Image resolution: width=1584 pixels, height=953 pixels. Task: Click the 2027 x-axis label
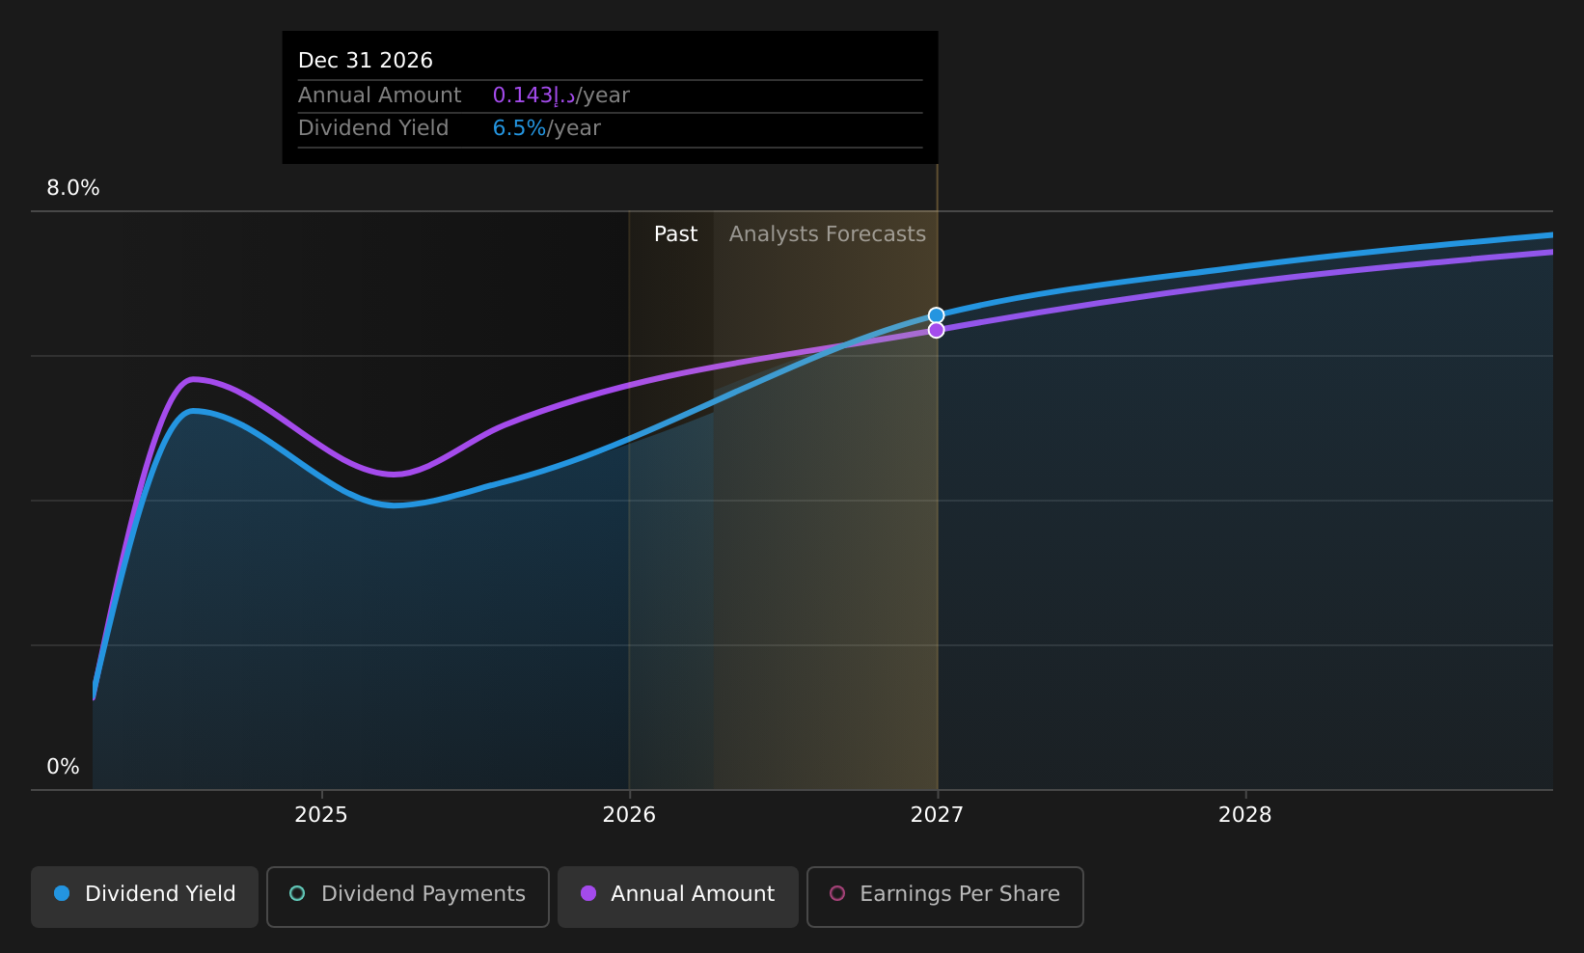click(937, 815)
